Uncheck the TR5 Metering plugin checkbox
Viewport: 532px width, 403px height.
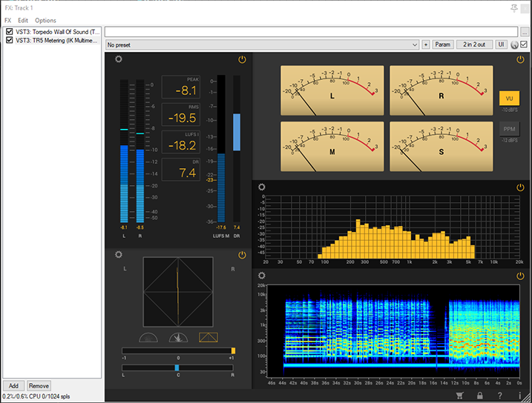[x=9, y=41]
